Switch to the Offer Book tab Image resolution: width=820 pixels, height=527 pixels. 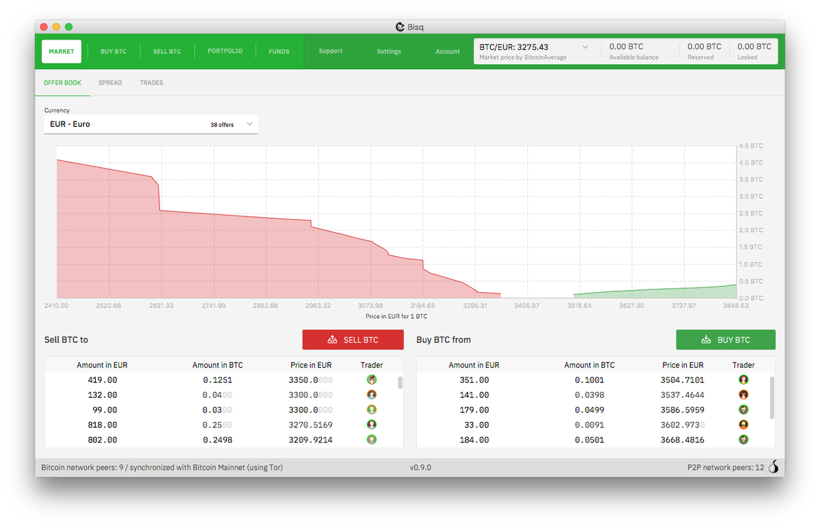click(x=62, y=83)
